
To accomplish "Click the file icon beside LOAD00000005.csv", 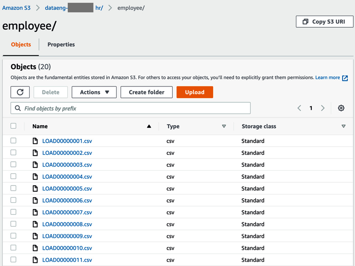I will (x=35, y=188).
